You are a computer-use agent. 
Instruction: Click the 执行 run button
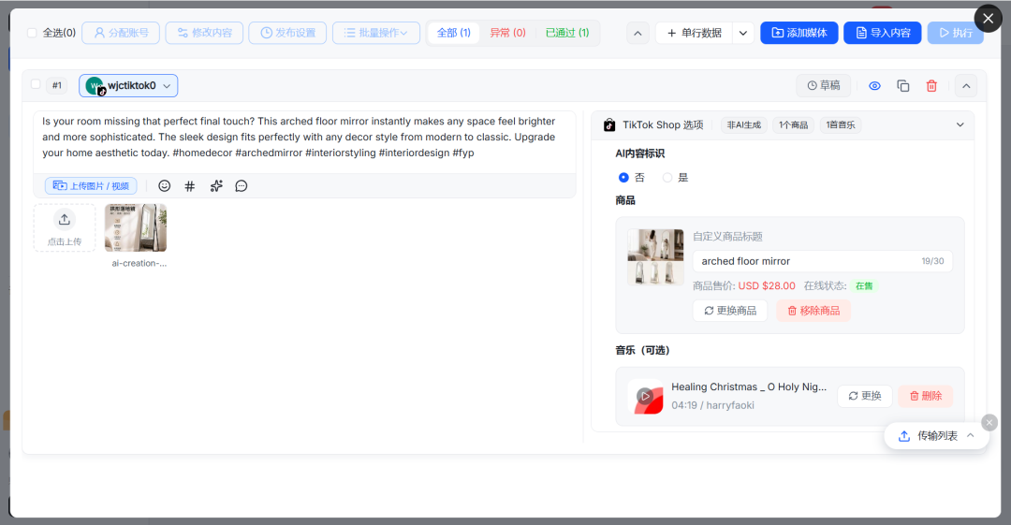(955, 33)
